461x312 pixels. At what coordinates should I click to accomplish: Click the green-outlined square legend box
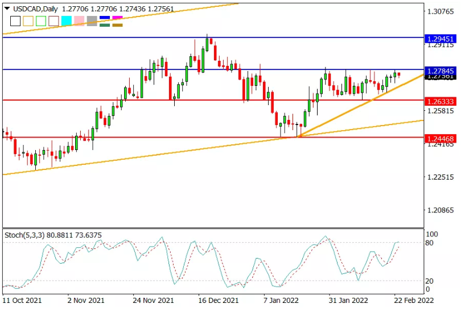[41, 21]
